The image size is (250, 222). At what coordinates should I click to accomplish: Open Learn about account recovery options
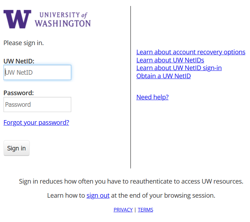click(x=191, y=52)
